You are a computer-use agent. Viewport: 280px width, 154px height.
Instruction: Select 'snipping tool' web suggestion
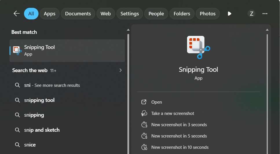coord(67,100)
